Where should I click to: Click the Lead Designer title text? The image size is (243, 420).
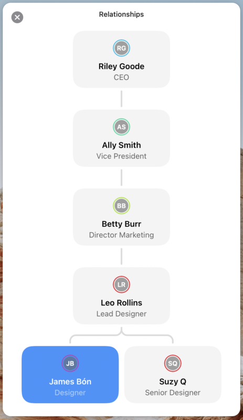(121, 313)
